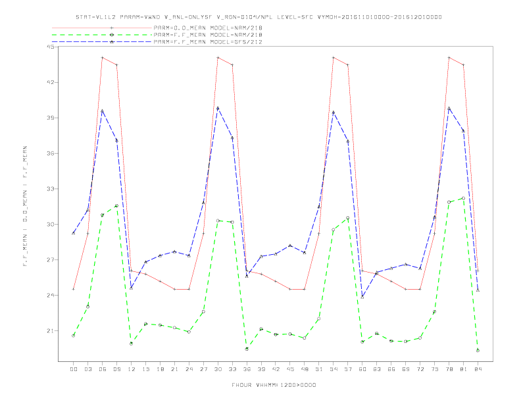Click x-axis forecast hour label 00
Image resolution: width=521 pixels, height=402 pixels.
tap(74, 369)
